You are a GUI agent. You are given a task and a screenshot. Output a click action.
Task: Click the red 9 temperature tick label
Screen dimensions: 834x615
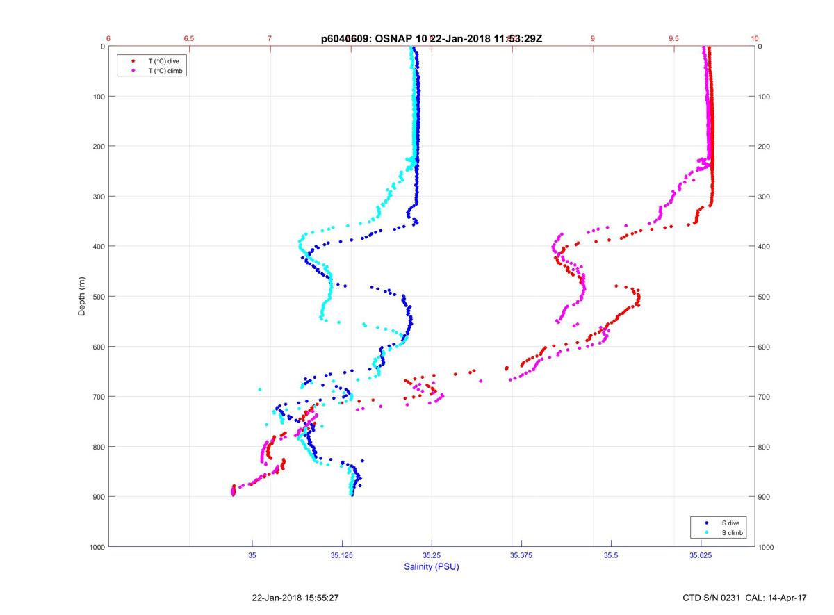coord(593,39)
